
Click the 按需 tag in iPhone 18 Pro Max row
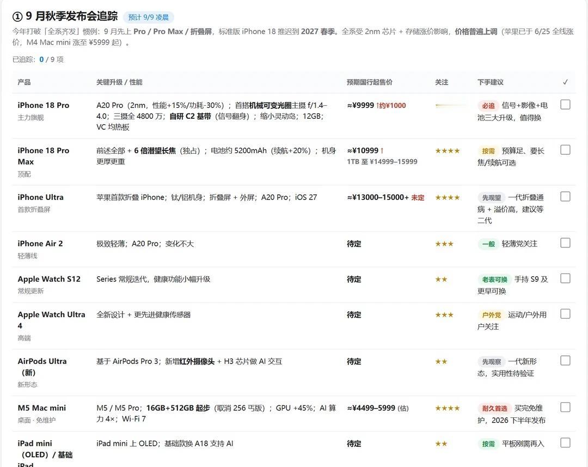488,151
